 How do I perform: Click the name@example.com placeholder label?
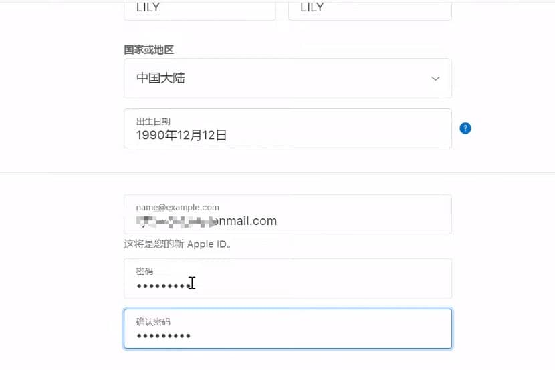tap(178, 208)
